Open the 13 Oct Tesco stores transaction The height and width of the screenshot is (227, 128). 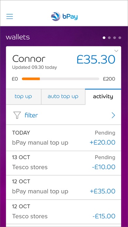63,163
